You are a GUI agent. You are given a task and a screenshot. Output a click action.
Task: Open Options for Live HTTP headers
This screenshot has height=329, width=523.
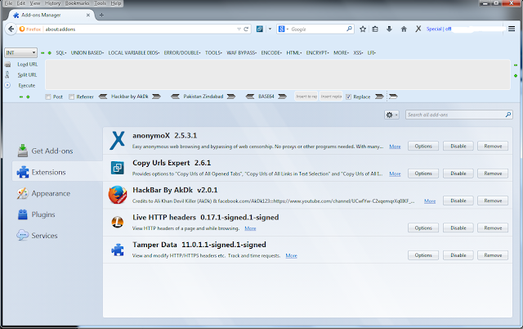(423, 228)
